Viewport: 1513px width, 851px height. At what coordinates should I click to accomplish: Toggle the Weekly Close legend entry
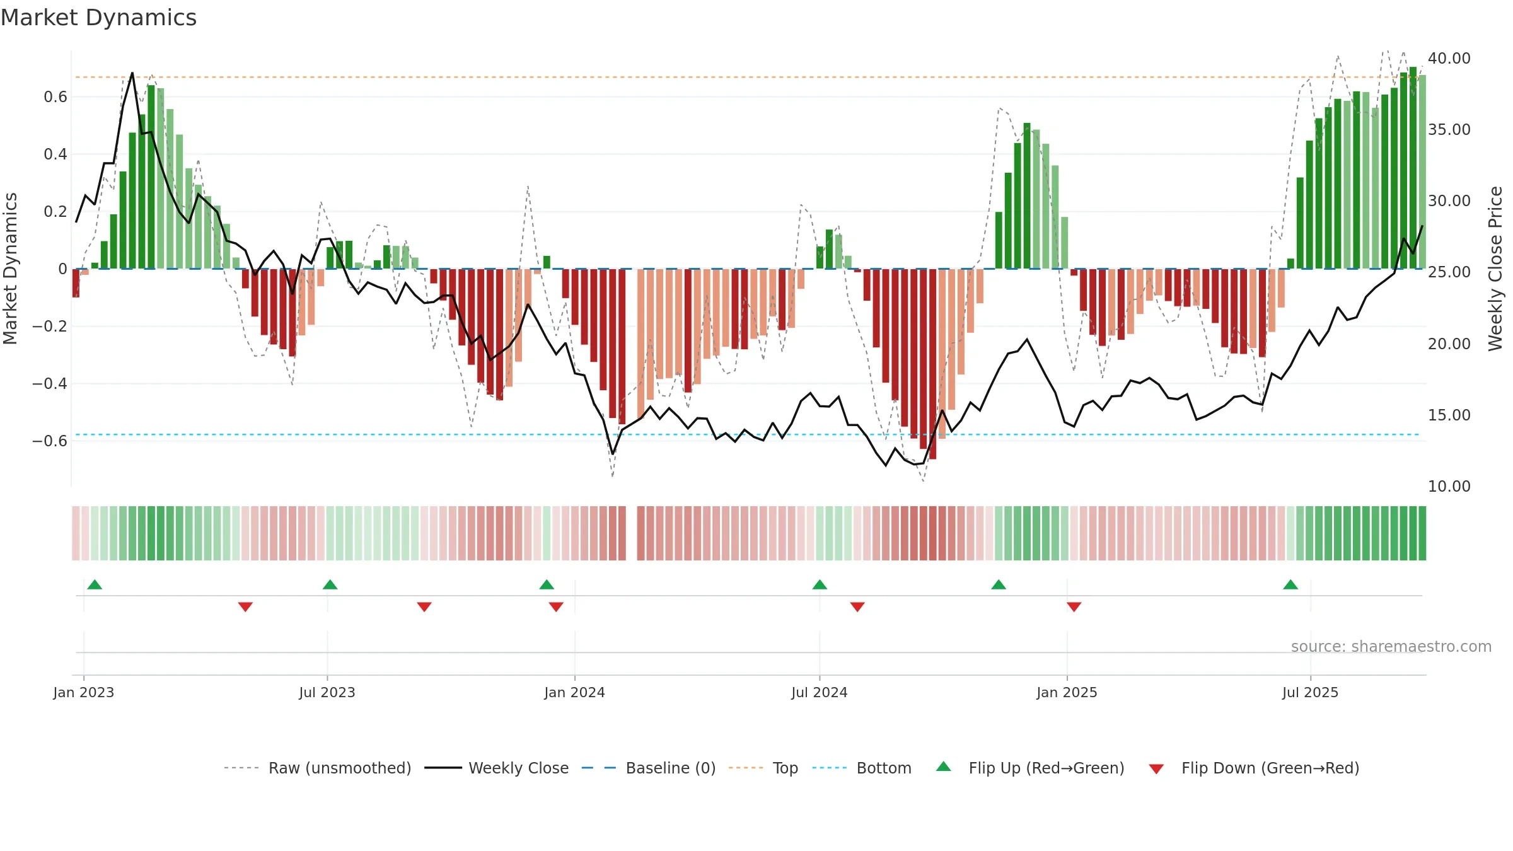click(496, 768)
